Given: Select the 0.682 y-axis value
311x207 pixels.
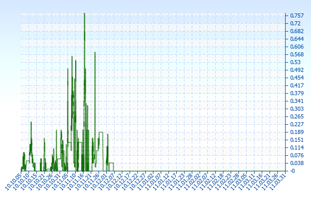Looking at the screenshot, I should [x=296, y=31].
